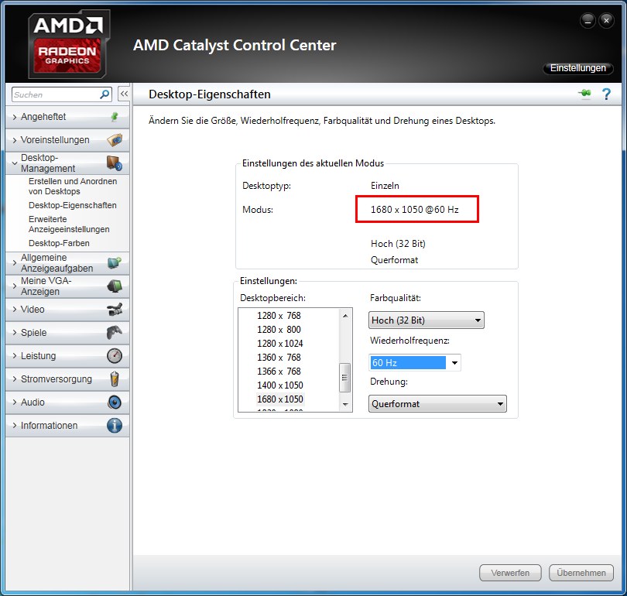Select resolution 1400 x 1050

pyautogui.click(x=280, y=385)
